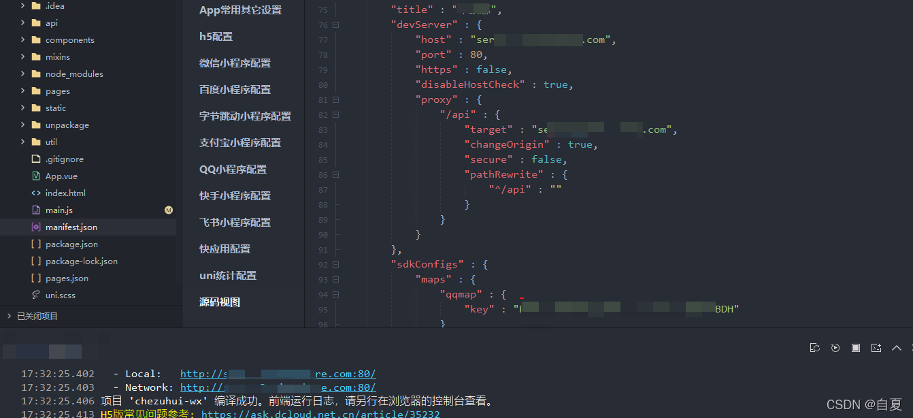
Task: Open 飞书小程序配置 section
Action: tap(235, 223)
